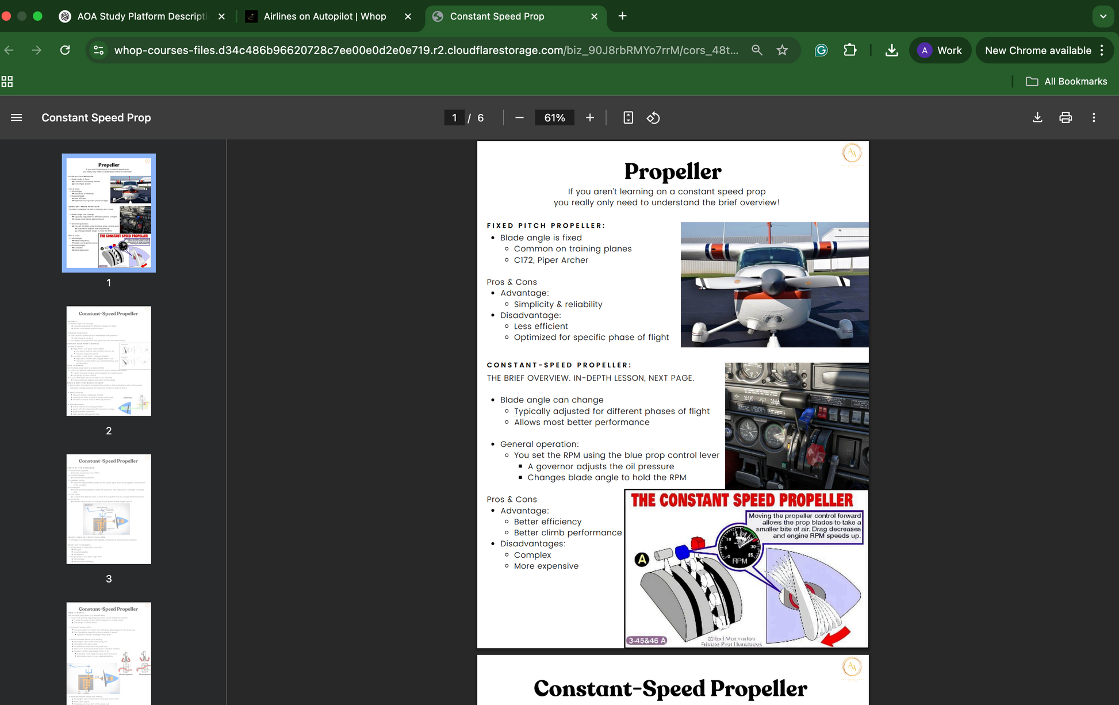Click 'Better climb performance' bullet
Viewport: 1119px width, 705px height.
tap(568, 532)
